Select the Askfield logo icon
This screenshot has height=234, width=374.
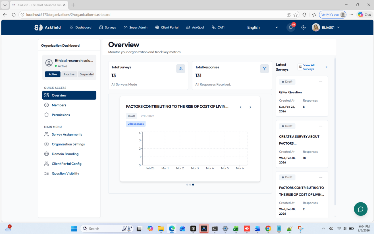pos(38,27)
